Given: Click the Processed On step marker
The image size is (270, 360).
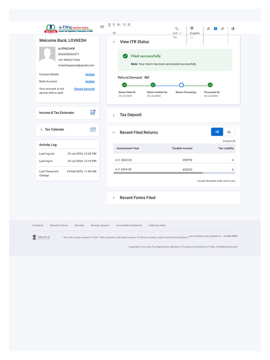Looking at the screenshot, I should 210,85.
